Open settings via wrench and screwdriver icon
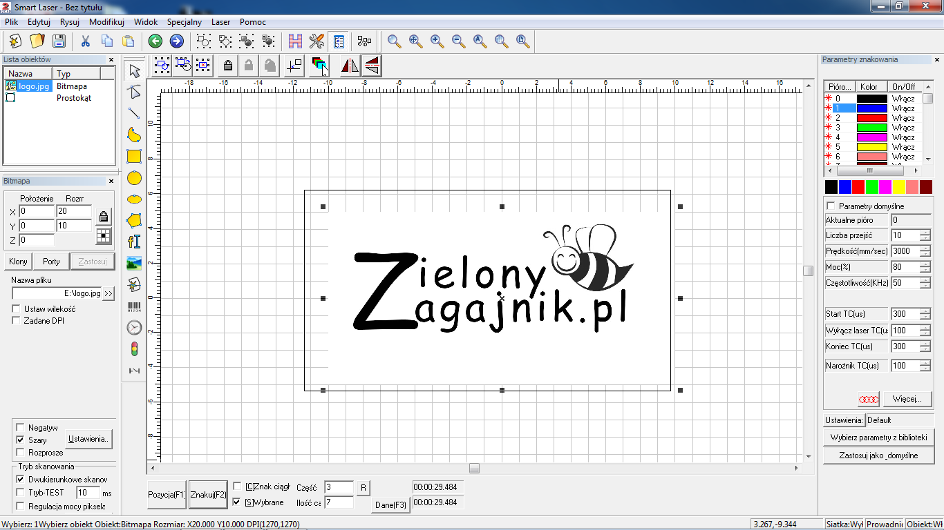This screenshot has height=530, width=944. click(x=317, y=41)
